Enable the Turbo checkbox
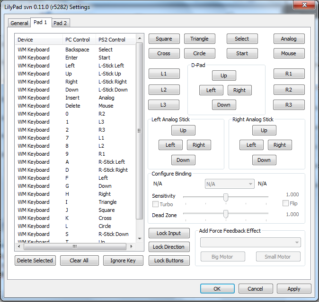Image resolution: width=319 pixels, height=302 pixels. [x=155, y=204]
